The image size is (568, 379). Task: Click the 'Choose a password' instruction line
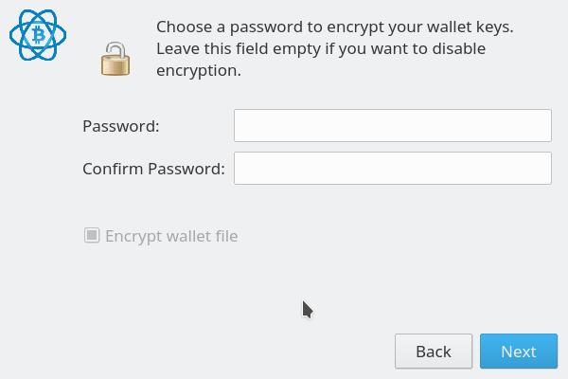pos(334,27)
